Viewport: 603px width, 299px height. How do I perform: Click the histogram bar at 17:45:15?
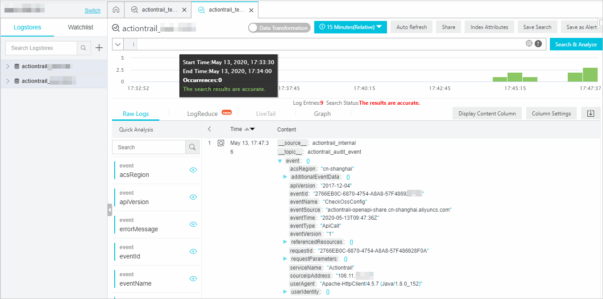pos(515,77)
